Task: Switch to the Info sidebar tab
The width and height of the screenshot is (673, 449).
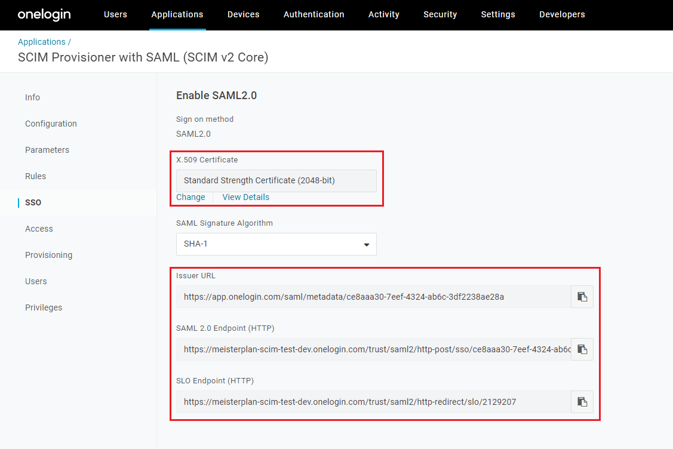Action: pyautogui.click(x=33, y=97)
